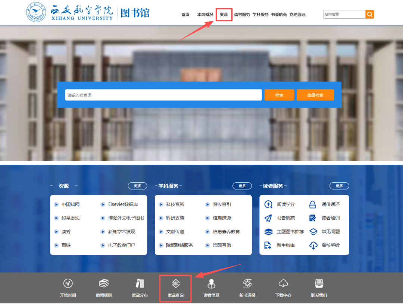403x304 pixels.
Task: Open the 联系我们 contact icon
Action: [319, 283]
